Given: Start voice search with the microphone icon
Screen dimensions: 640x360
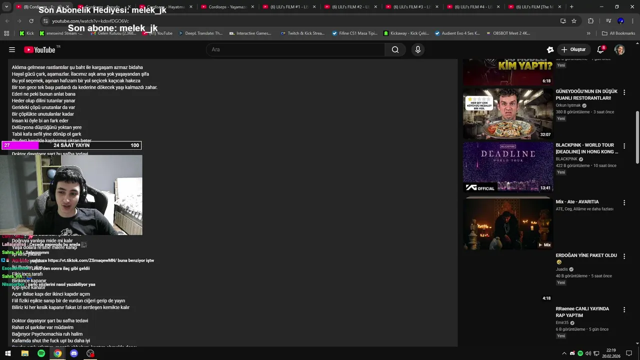Looking at the screenshot, I should point(418,49).
